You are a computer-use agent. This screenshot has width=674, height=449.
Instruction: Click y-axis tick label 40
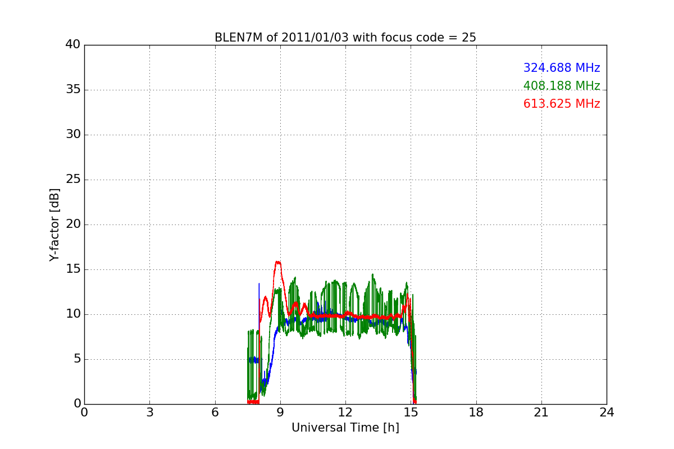coord(73,45)
